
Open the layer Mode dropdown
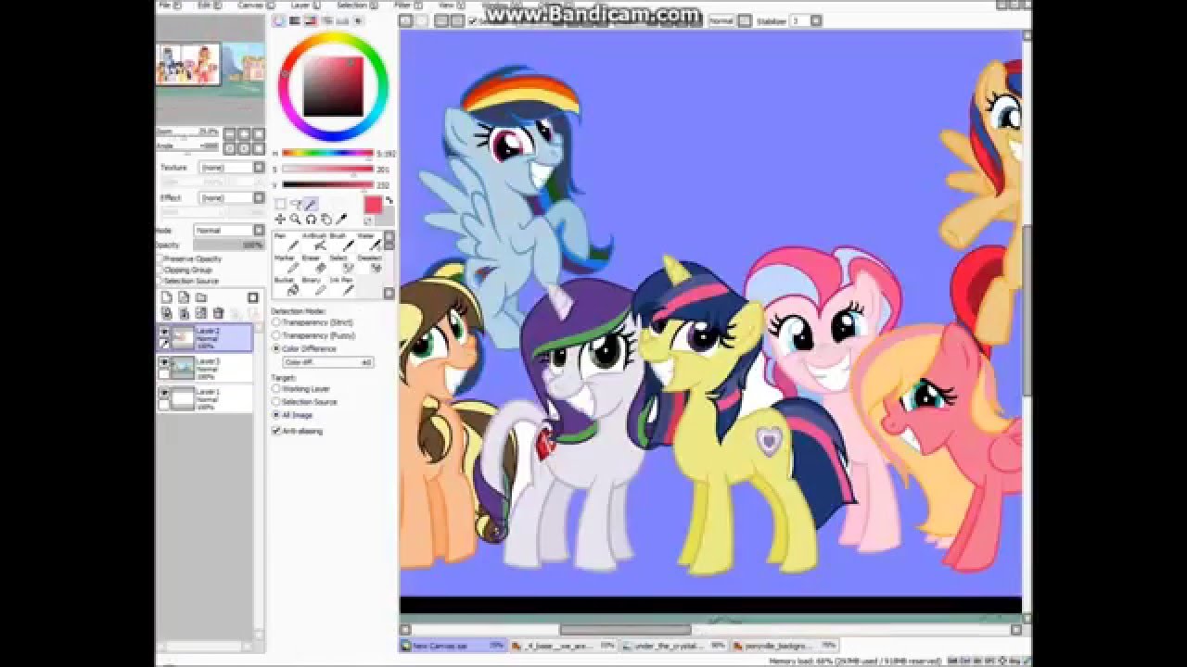point(230,231)
